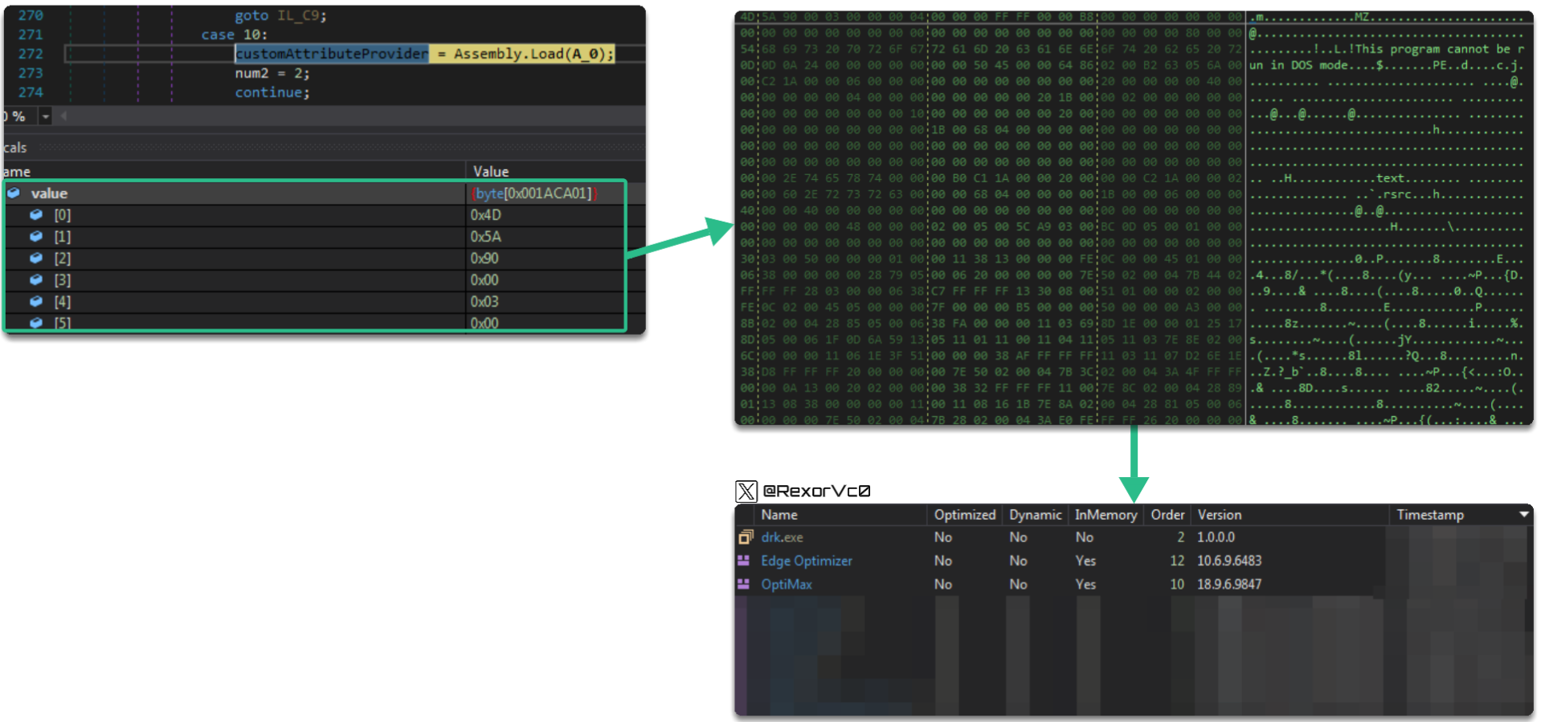Click the variable icon beside the value row
The image size is (1541, 722).
[14, 193]
